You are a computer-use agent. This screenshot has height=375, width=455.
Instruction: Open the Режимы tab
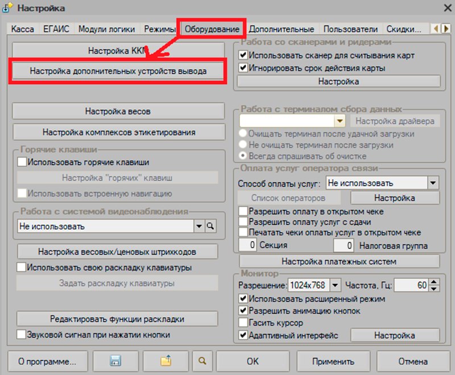tap(160, 30)
